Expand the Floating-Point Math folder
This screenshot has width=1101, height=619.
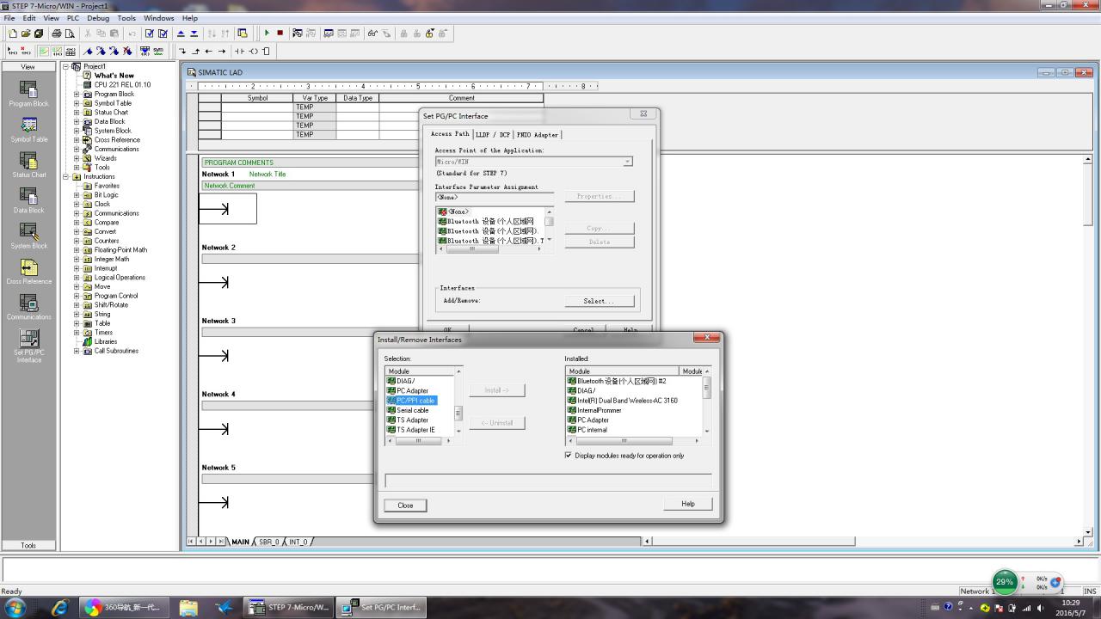tap(77, 250)
